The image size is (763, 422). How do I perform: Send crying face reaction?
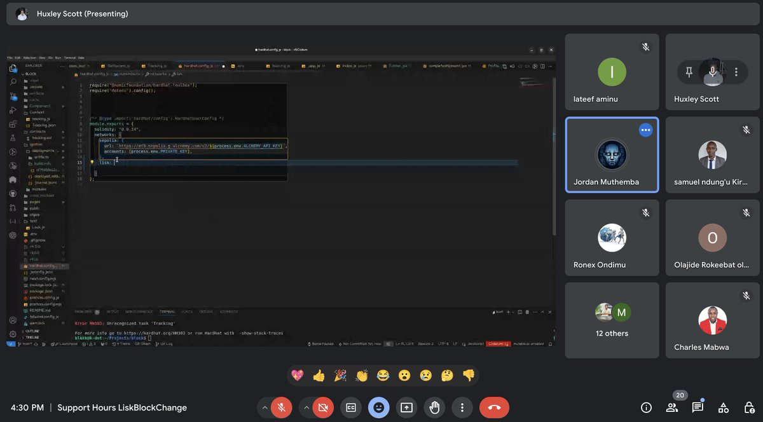(x=426, y=376)
